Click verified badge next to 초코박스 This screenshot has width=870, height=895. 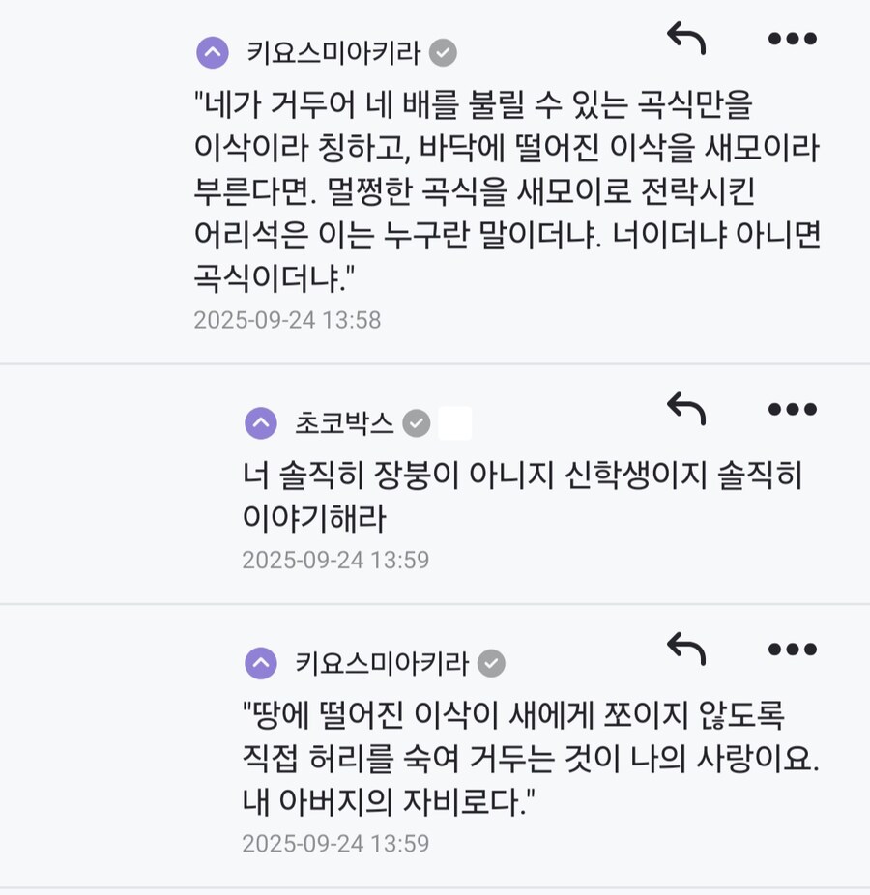(417, 423)
